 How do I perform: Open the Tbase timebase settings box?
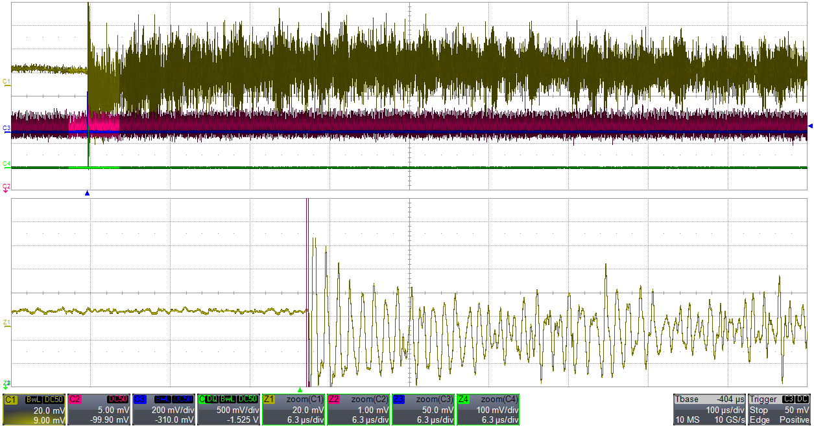[x=710, y=409]
